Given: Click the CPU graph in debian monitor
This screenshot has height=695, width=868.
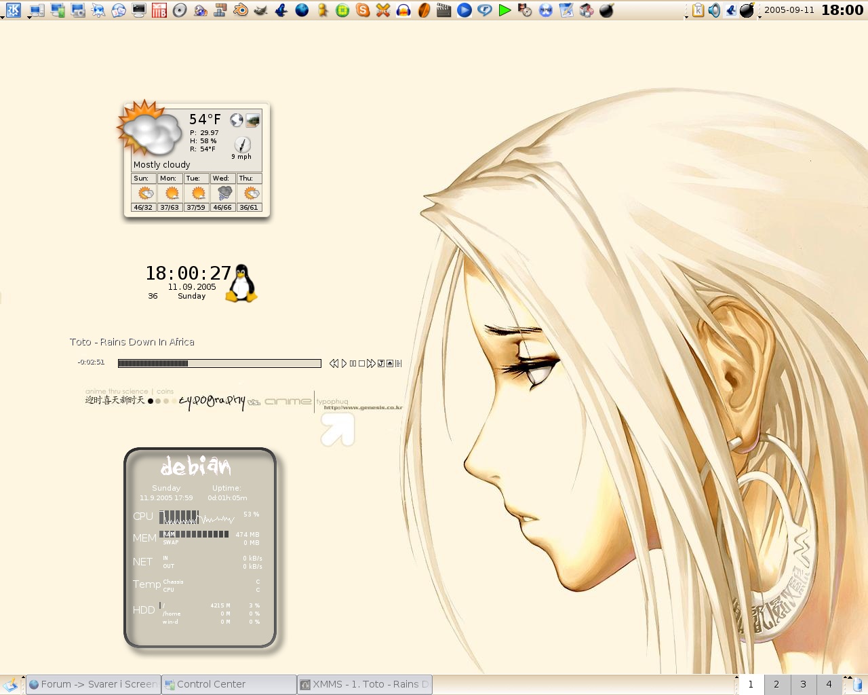Looking at the screenshot, I should (x=197, y=517).
